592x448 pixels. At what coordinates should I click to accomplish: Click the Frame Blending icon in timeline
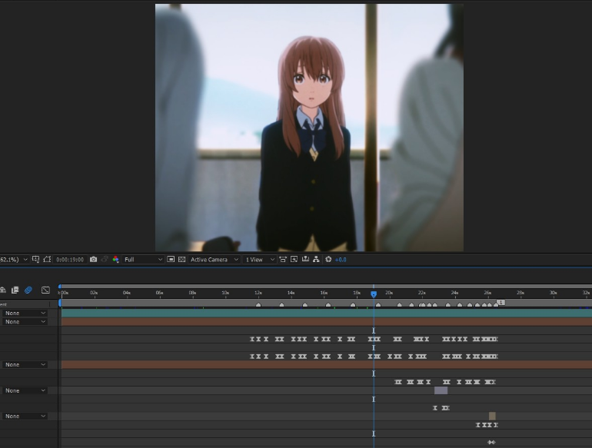click(15, 290)
